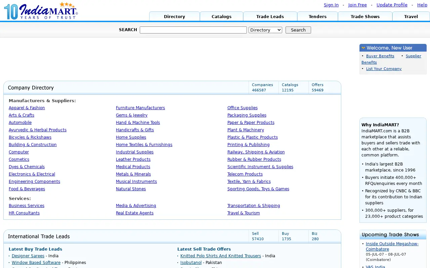Click List Your Company link
Image resolution: width=430 pixels, height=268 pixels.
click(x=384, y=69)
